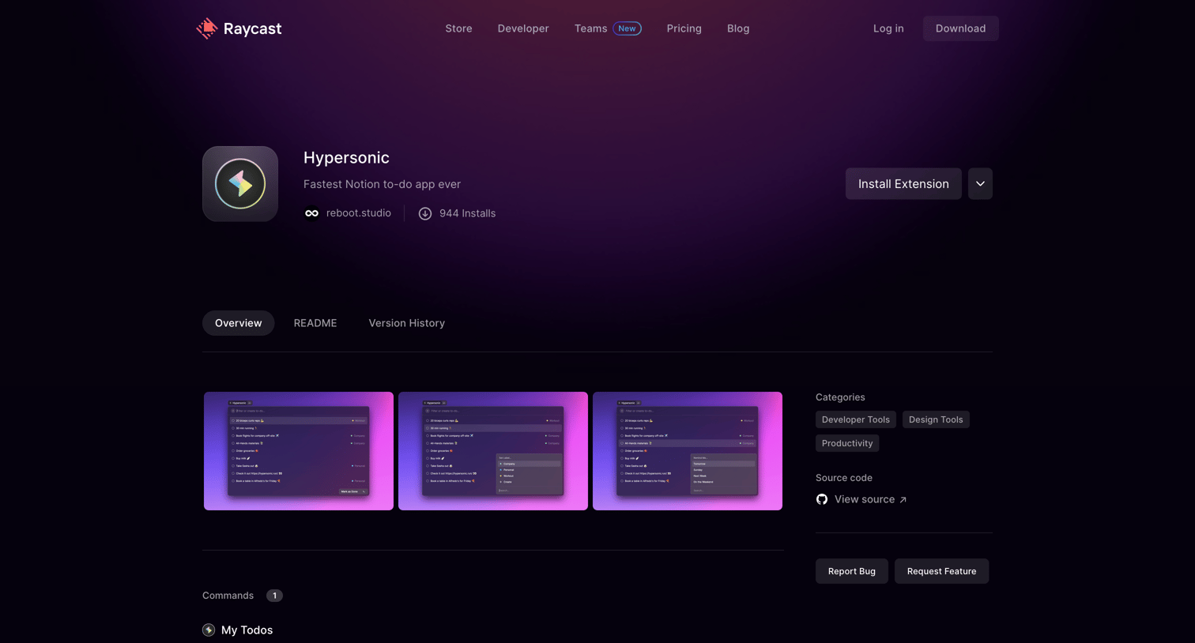Click the Hypersonic extension title
Screen dimensions: 1195x643
pyautogui.click(x=346, y=158)
